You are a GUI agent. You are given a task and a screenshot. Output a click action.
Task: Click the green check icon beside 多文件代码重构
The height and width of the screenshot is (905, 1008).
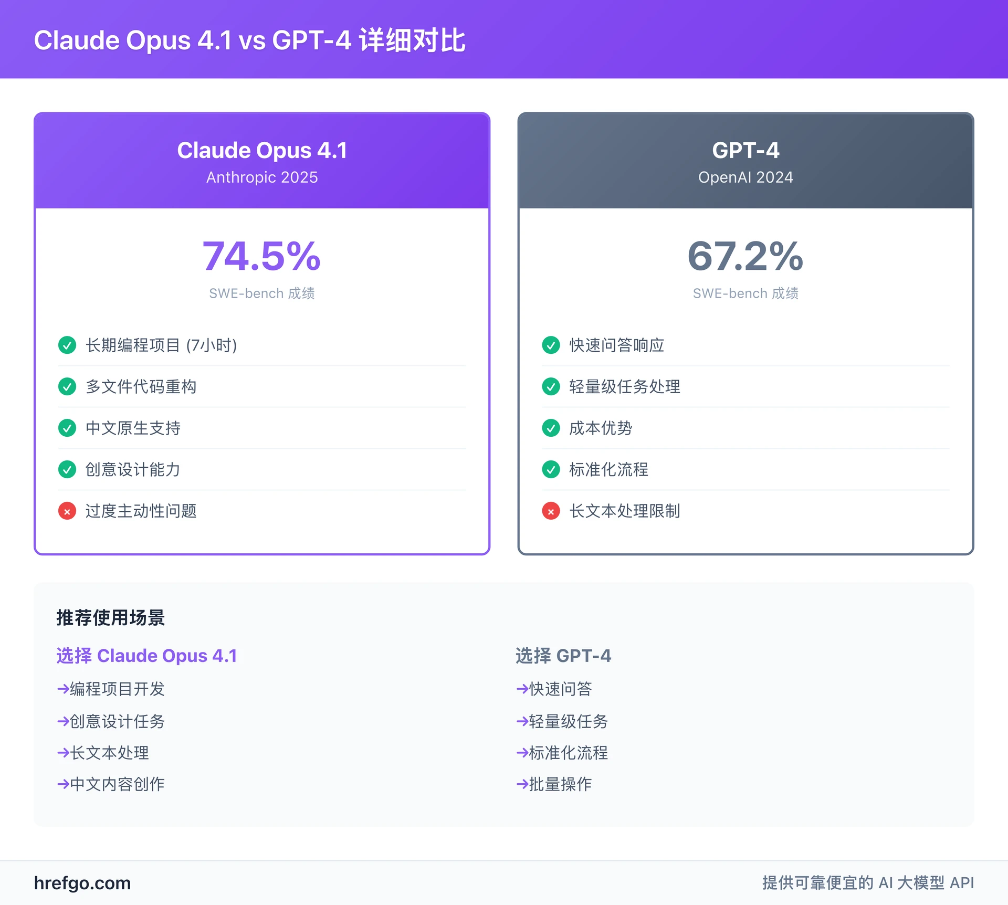coord(67,386)
